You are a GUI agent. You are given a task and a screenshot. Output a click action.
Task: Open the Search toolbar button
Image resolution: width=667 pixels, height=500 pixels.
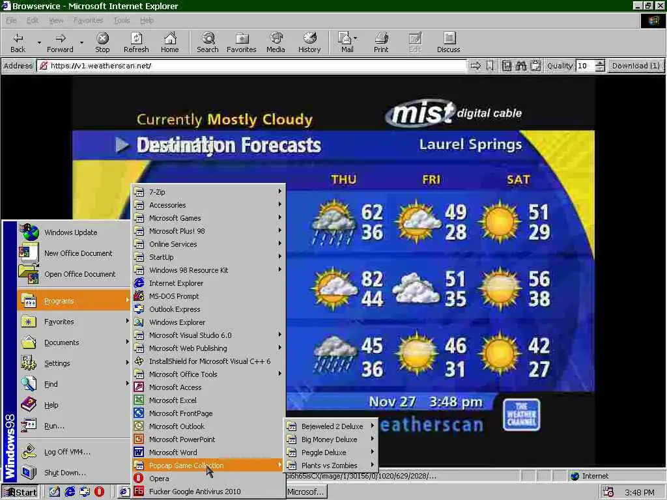tap(208, 42)
